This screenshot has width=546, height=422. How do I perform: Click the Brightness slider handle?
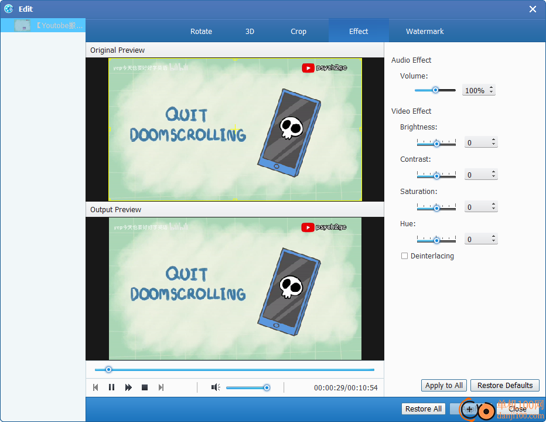coord(436,144)
